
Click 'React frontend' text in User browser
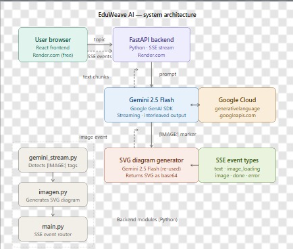pos(53,47)
